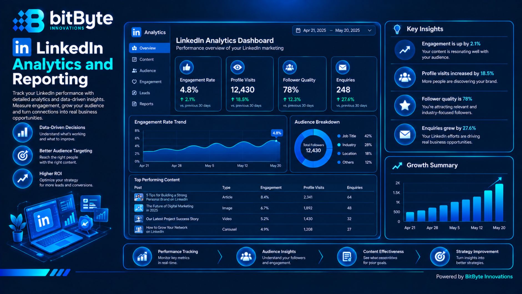Go to Audience in the sidebar

click(149, 71)
